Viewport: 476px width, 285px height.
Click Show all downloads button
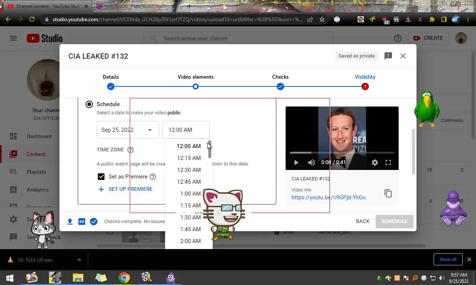(x=448, y=259)
